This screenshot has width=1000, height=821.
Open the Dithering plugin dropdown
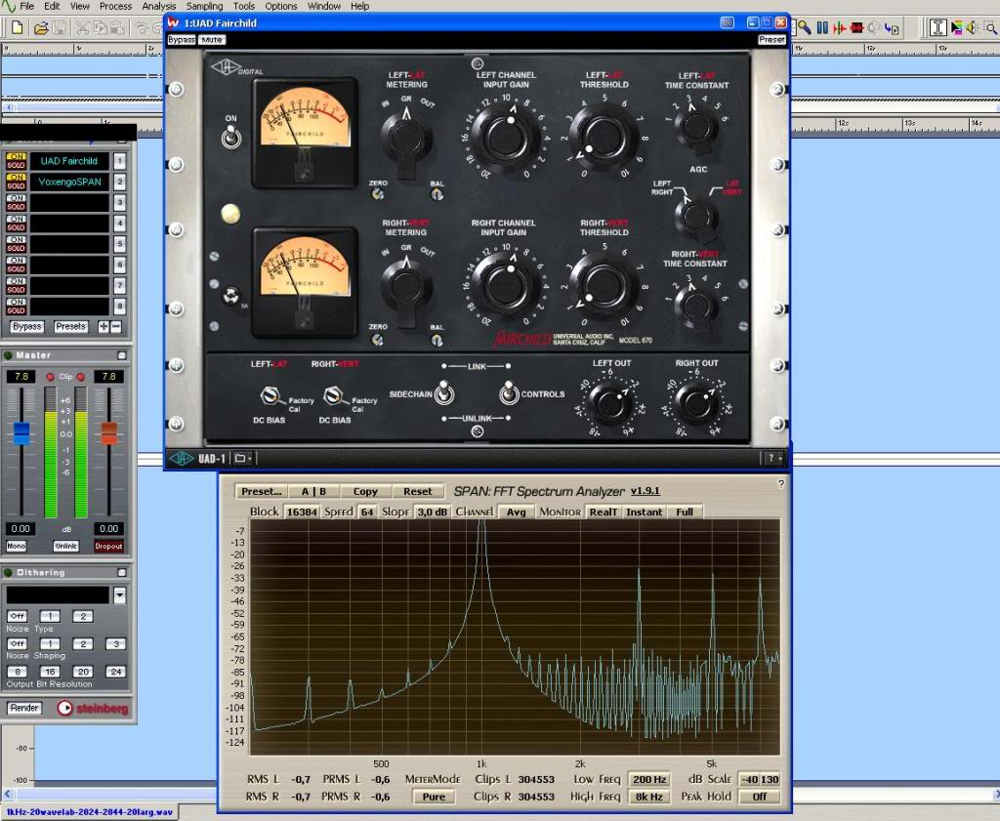[120, 595]
